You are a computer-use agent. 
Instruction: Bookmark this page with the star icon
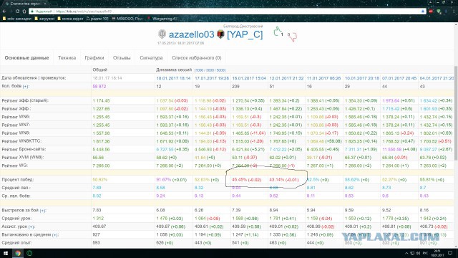[423, 11]
